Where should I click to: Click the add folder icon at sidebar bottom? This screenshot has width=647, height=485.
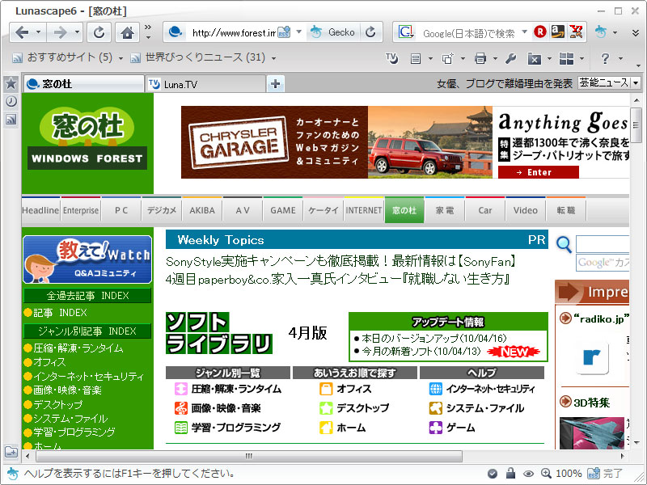coord(11,452)
